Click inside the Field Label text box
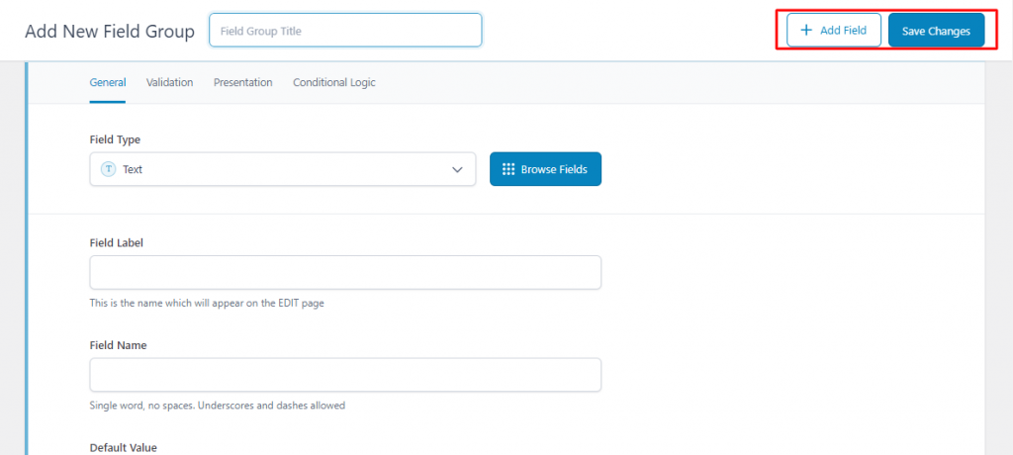The image size is (1013, 455). [x=345, y=272]
